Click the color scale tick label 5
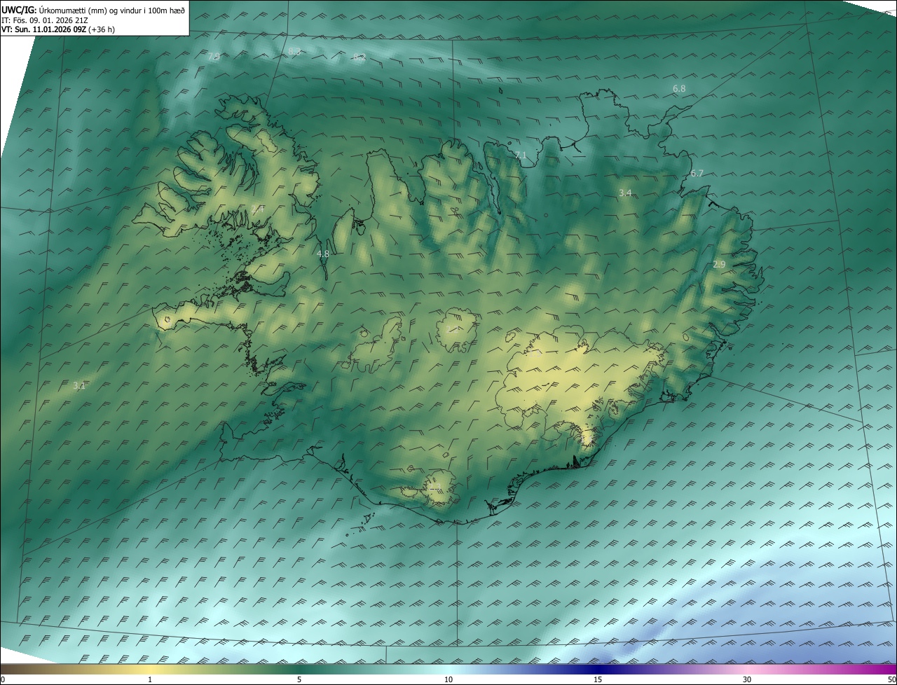The image size is (897, 685). pos(299,679)
